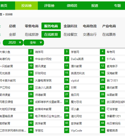
Task: Open rank 16 entry 深海教育
Action: click(112, 73)
